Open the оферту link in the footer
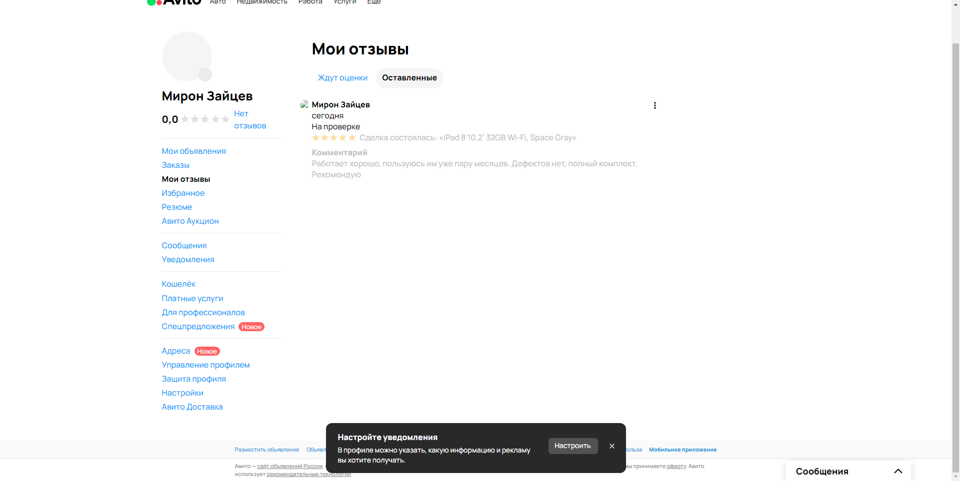 676,467
